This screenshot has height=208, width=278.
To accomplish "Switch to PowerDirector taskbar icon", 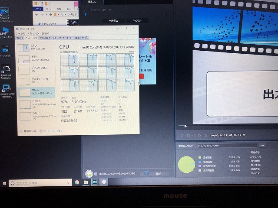I will (95, 182).
